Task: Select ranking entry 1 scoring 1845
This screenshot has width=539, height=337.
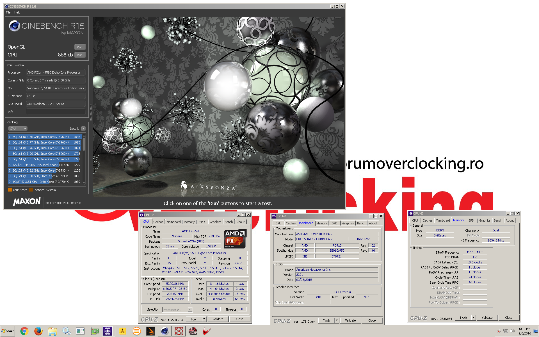Action: click(45, 137)
